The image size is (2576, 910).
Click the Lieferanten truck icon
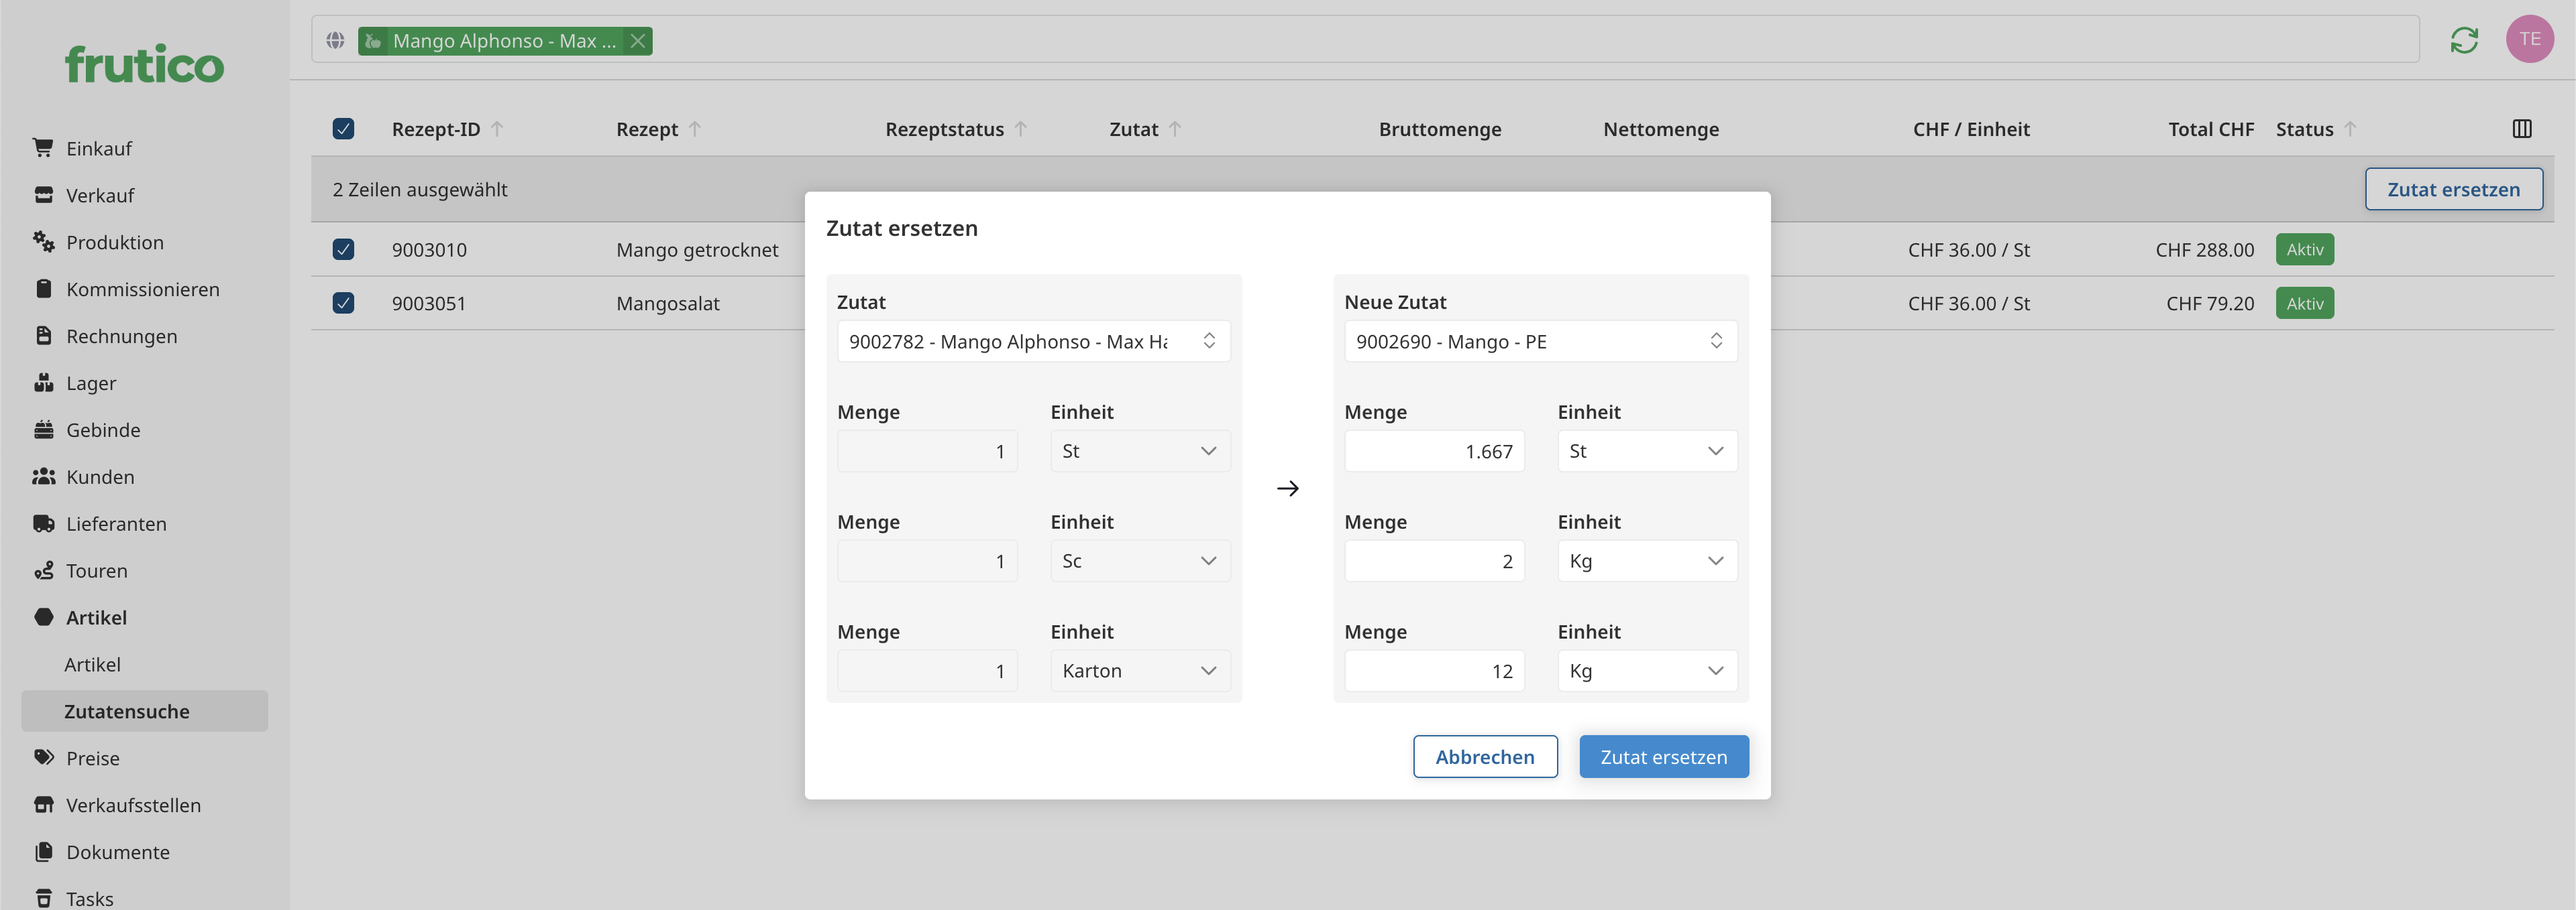(43, 523)
